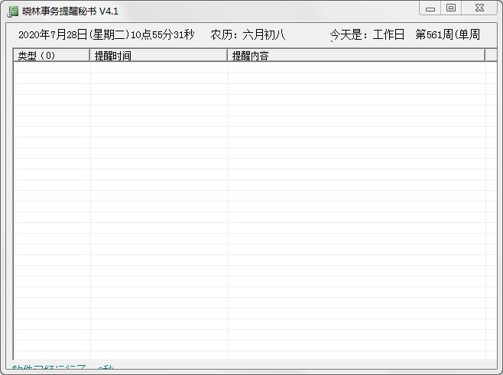Click the 2020年7月28日 date and time label
503x375 pixels.
(x=106, y=34)
